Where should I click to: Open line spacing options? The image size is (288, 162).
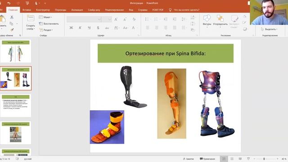pyautogui.click(x=184, y=19)
